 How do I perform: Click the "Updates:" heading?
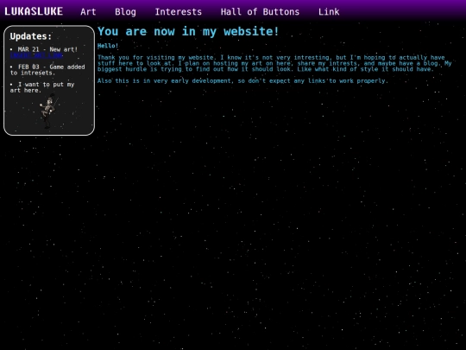tap(31, 36)
